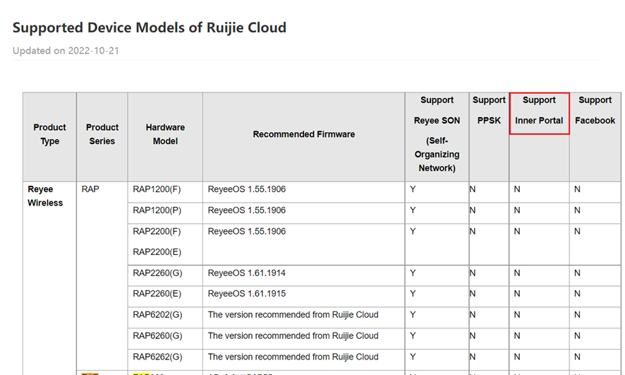Click the Reyee SON 'Y' value in the RAP6262(G) row
The height and width of the screenshot is (375, 625).
coord(413,357)
